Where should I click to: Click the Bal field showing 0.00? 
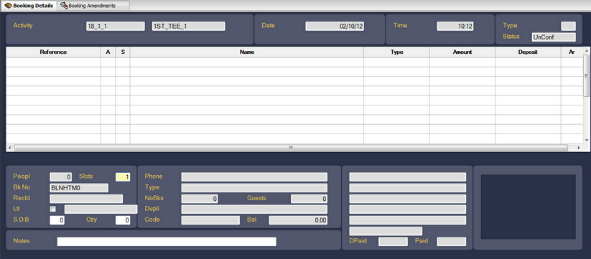[x=298, y=220]
